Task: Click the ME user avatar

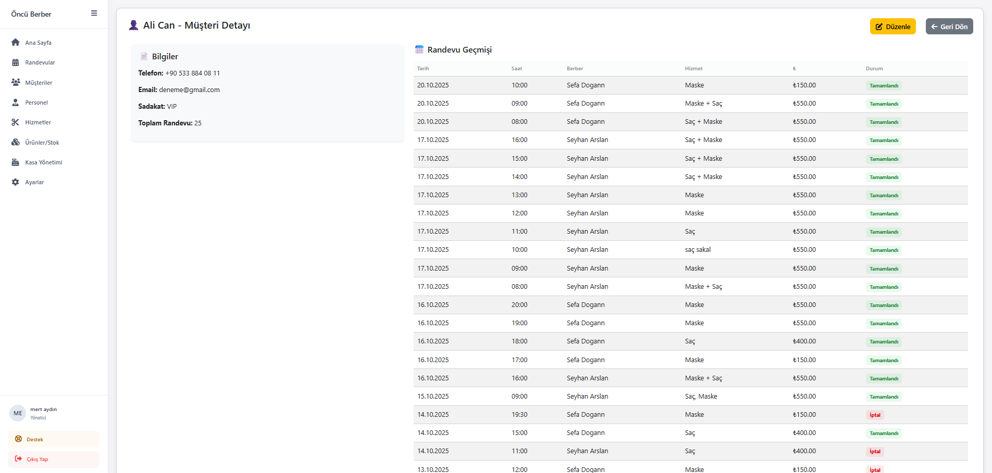Action: 18,413
